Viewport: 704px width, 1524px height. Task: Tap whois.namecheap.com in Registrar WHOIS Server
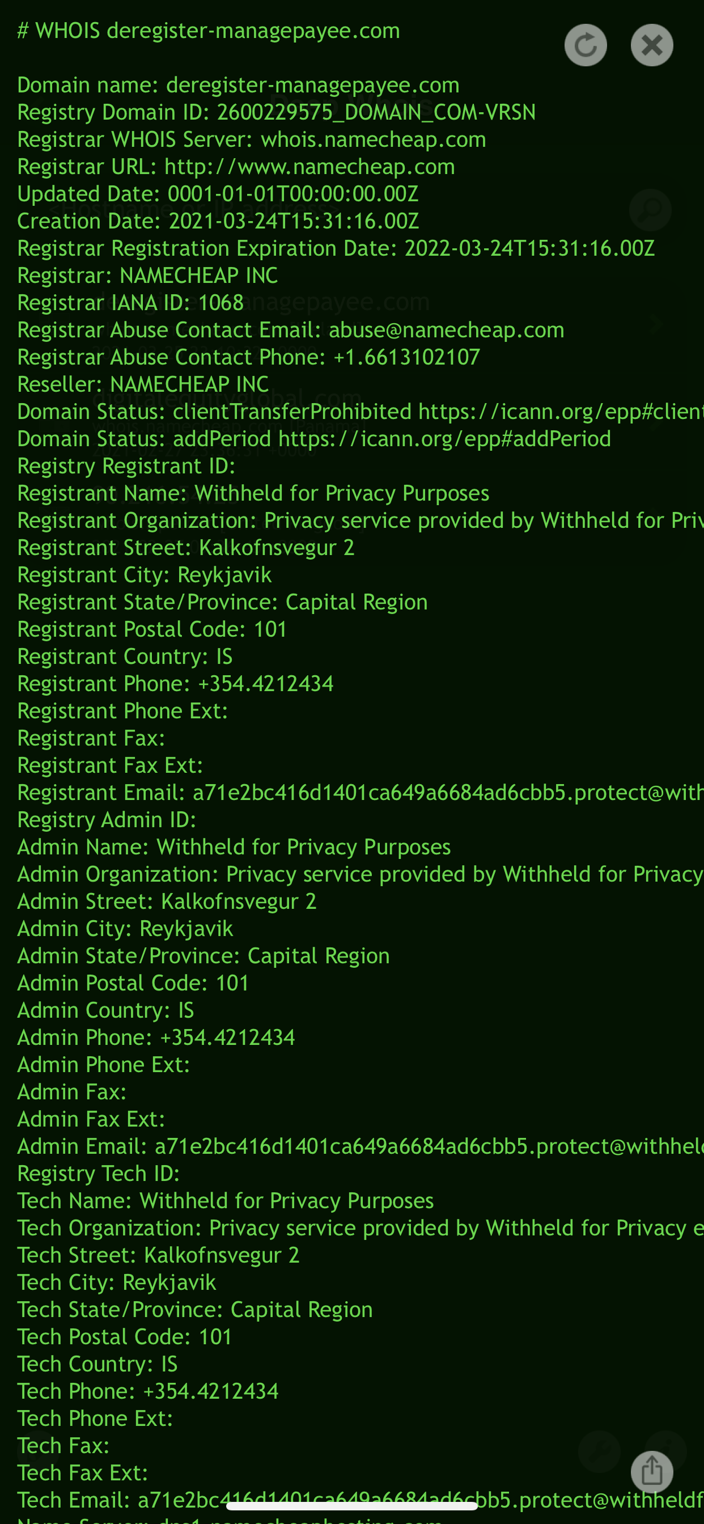coord(374,139)
